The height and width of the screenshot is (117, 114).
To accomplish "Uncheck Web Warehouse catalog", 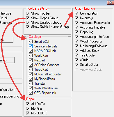I will 31,88.
